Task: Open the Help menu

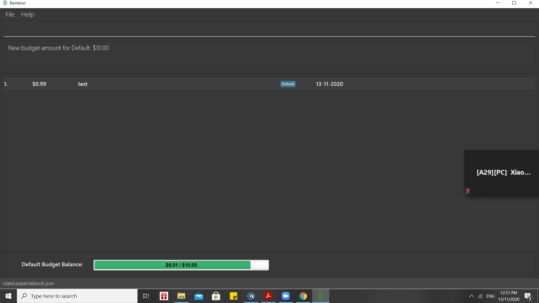Action: click(28, 14)
